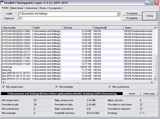Toggle the Pliki pominięte checkbox
160x119 pixels.
tap(56, 87)
